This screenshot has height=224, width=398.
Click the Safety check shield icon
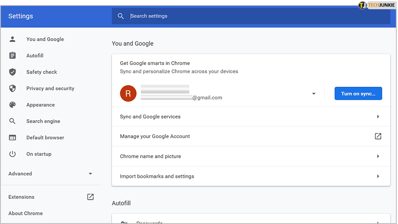tap(13, 72)
